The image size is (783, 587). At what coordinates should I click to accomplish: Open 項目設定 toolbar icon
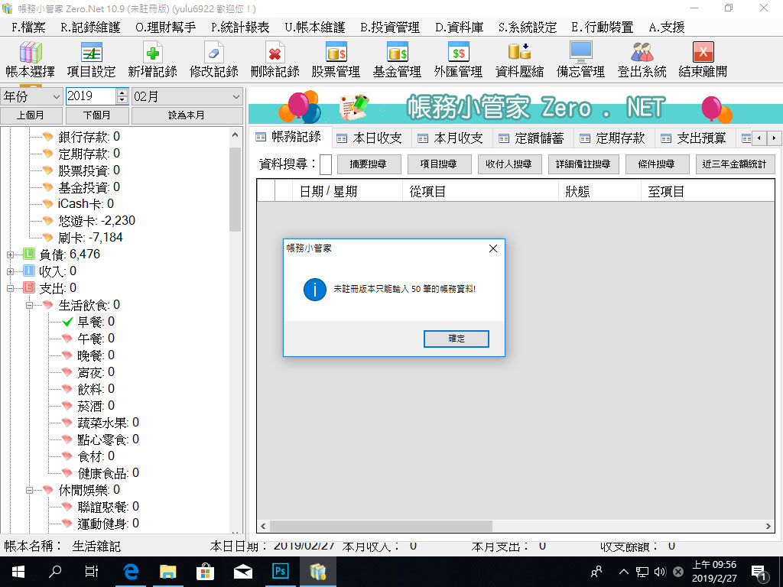pyautogui.click(x=92, y=60)
